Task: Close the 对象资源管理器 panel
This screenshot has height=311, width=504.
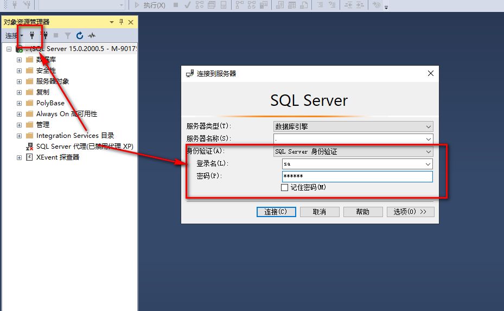Action: coord(131,22)
